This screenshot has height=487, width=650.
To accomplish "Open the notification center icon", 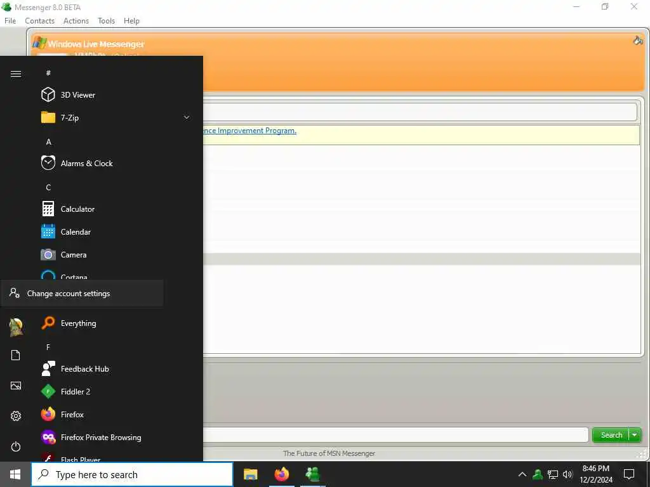I will pos(629,474).
